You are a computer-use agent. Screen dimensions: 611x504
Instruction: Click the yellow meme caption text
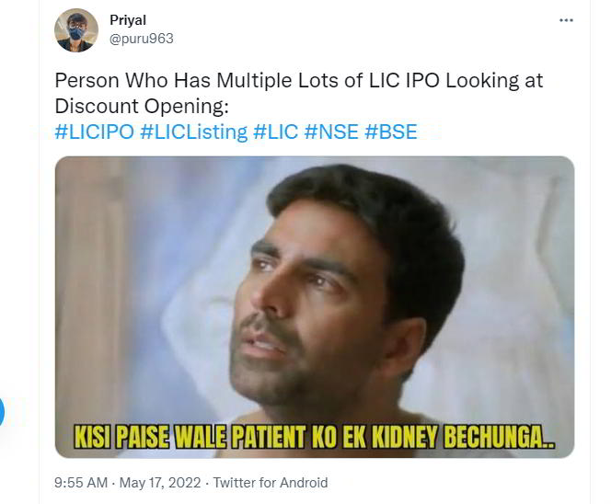[314, 437]
